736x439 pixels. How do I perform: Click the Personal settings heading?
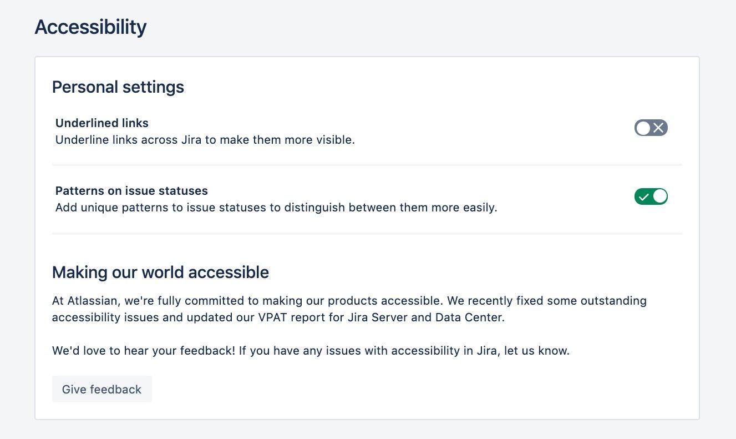point(118,87)
